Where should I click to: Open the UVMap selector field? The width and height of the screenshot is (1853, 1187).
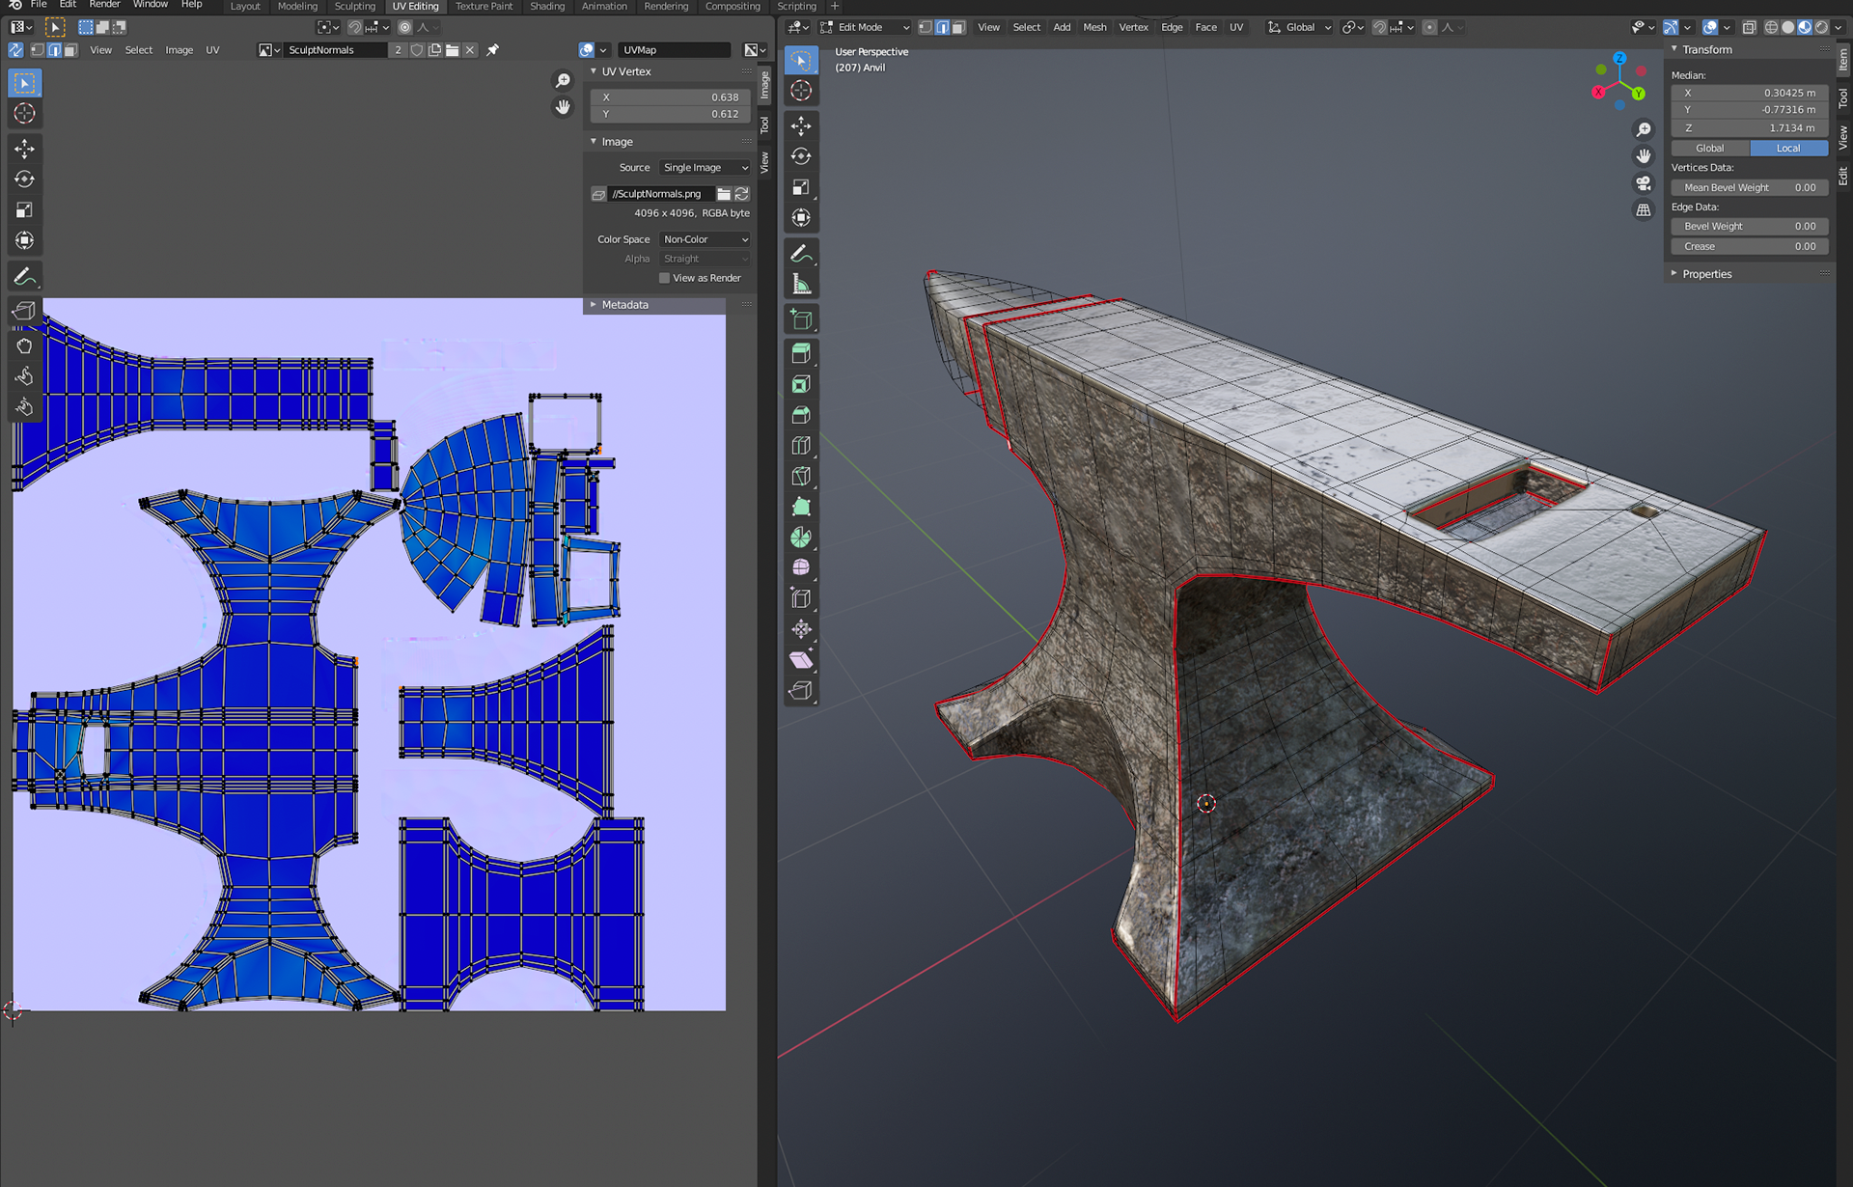click(x=676, y=50)
